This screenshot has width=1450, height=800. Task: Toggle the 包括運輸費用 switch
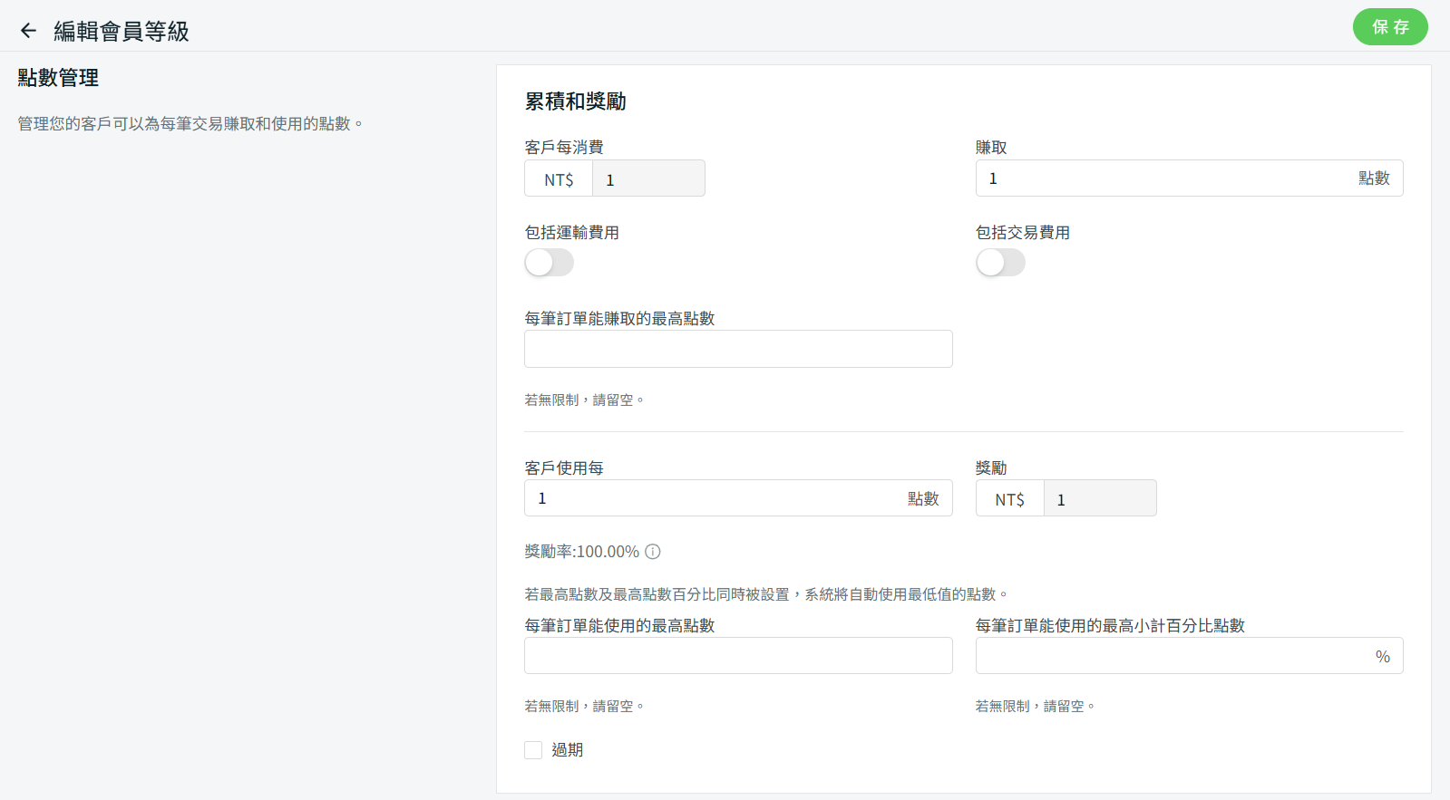pyautogui.click(x=549, y=263)
